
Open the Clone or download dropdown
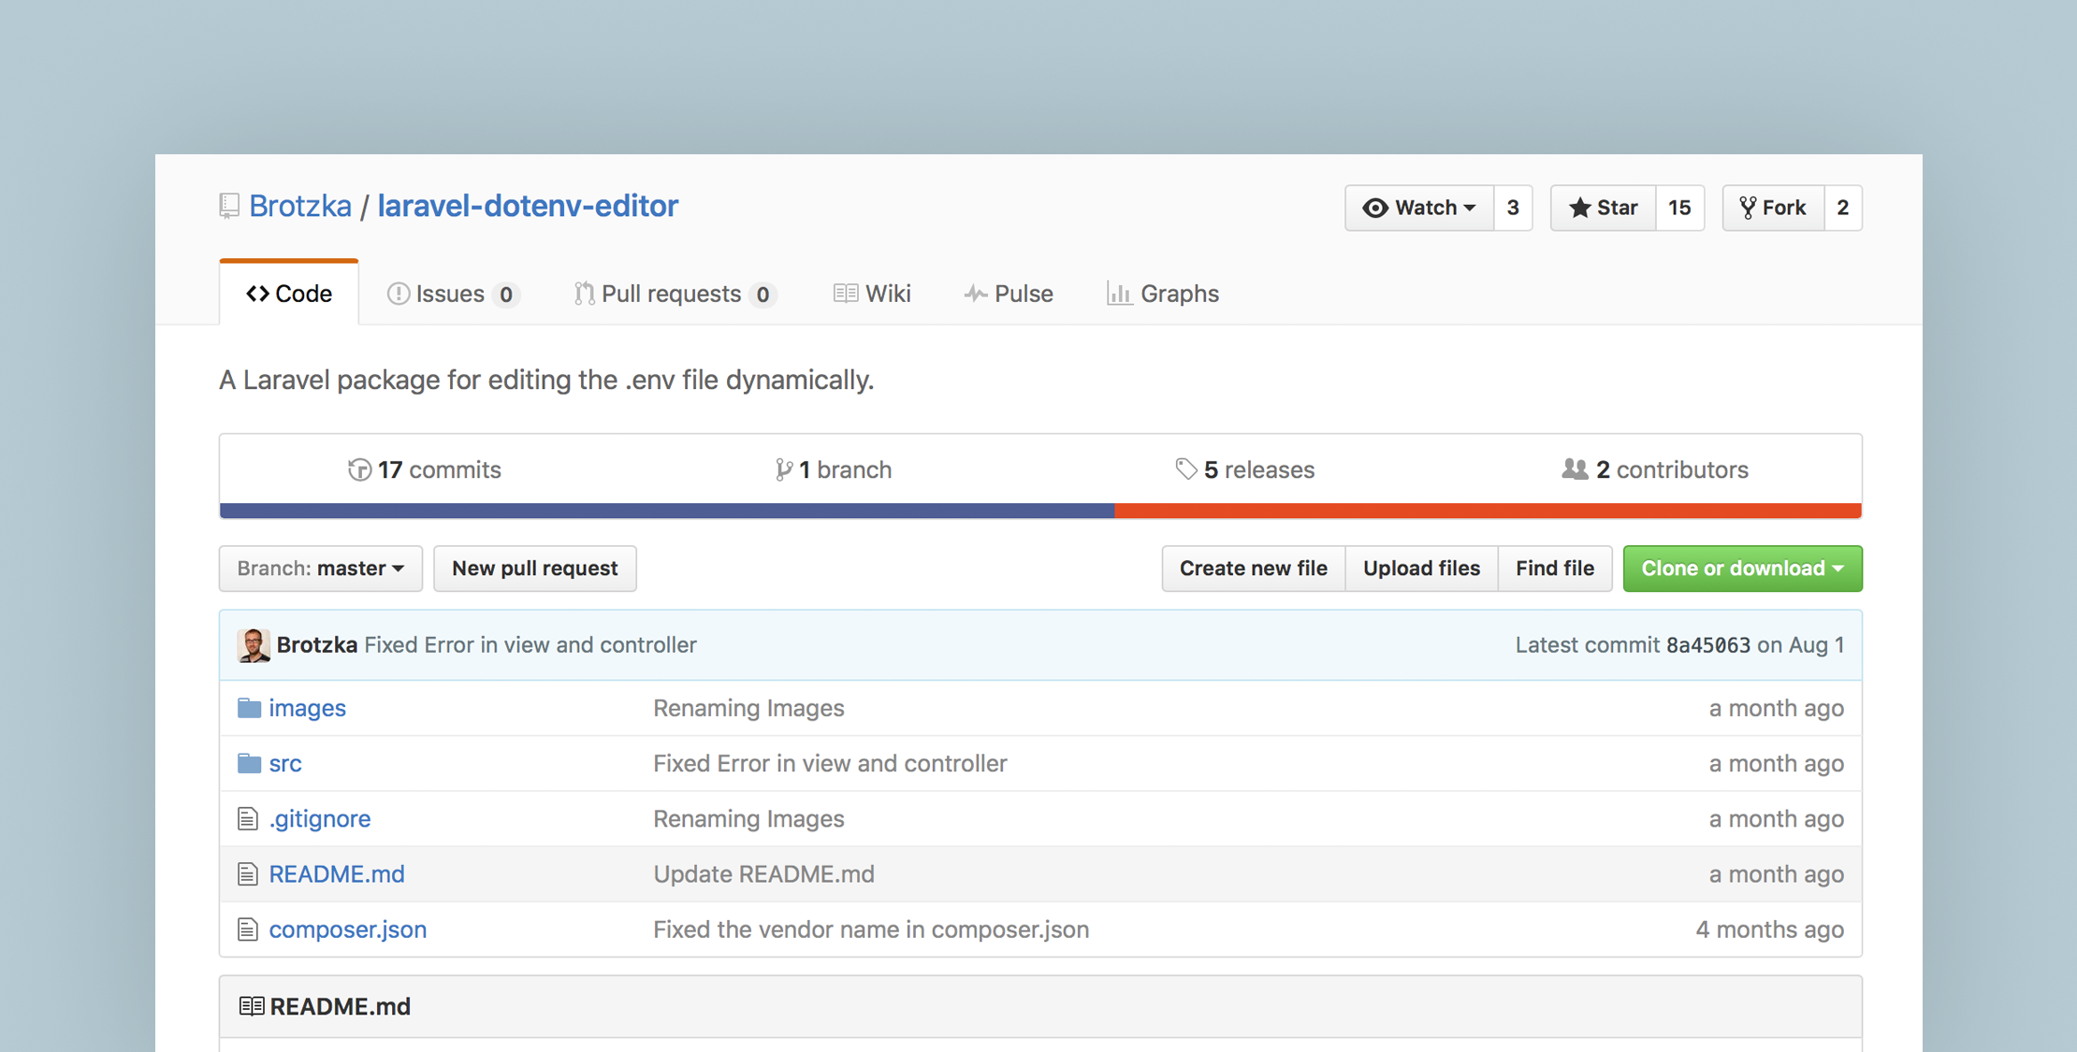click(x=1741, y=568)
